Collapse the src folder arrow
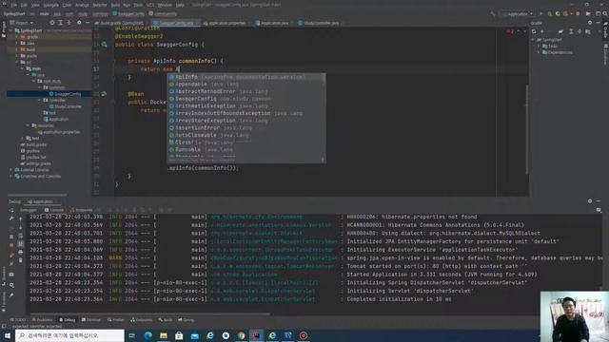609x342 pixels. (x=17, y=62)
